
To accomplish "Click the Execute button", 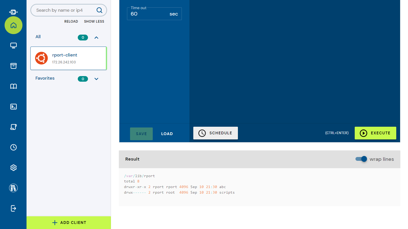I will coord(375,133).
